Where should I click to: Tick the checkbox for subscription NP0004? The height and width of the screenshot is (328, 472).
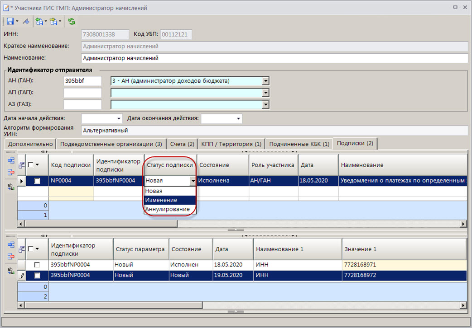[x=37, y=181]
